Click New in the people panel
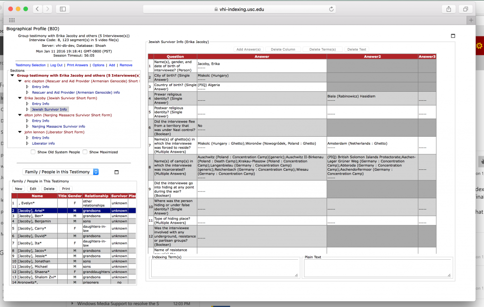This screenshot has width=484, height=307. pos(18,189)
